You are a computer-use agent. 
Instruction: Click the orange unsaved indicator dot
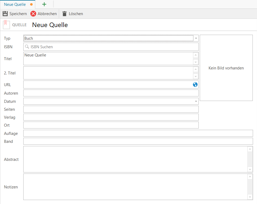click(31, 5)
